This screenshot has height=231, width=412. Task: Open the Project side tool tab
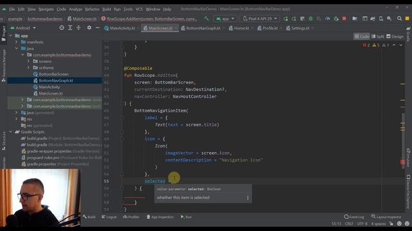coord(4,33)
